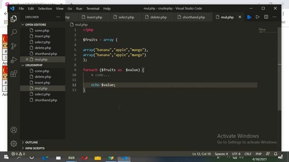The image size is (289, 162).
Task: Open the Edit menu
Action: coord(31,9)
